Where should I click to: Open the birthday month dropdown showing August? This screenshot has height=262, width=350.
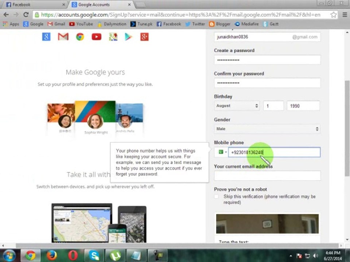pos(237,106)
